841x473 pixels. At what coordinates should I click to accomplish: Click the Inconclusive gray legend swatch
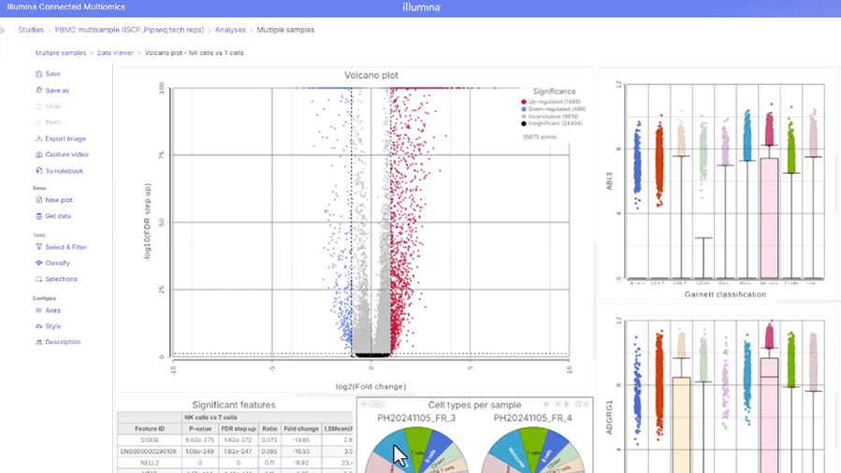[524, 116]
